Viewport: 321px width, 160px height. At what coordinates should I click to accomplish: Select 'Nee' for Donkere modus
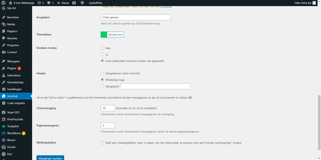tap(102, 48)
